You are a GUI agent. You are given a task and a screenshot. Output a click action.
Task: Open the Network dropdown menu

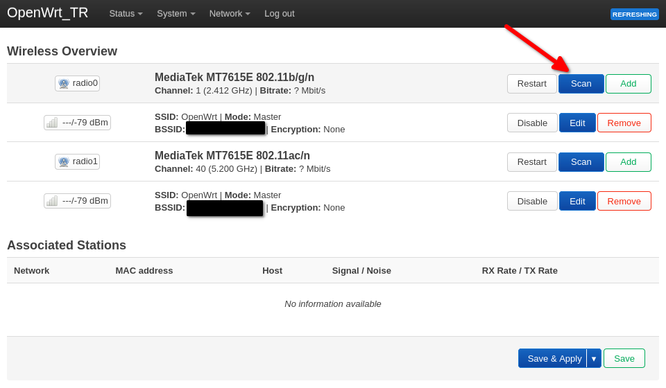pos(230,14)
